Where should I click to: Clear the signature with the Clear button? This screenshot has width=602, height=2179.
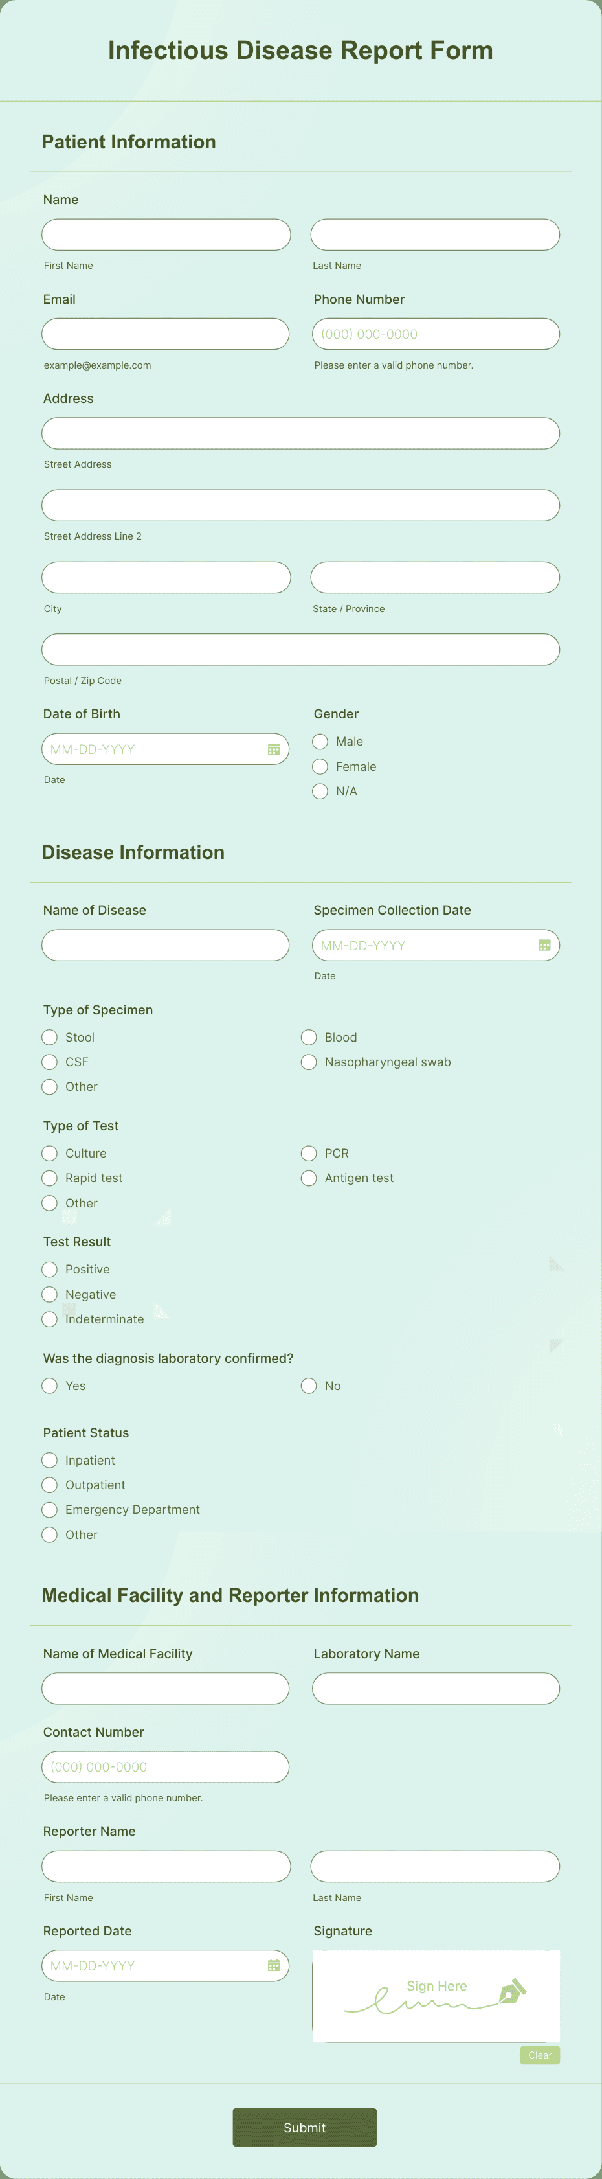point(541,2055)
